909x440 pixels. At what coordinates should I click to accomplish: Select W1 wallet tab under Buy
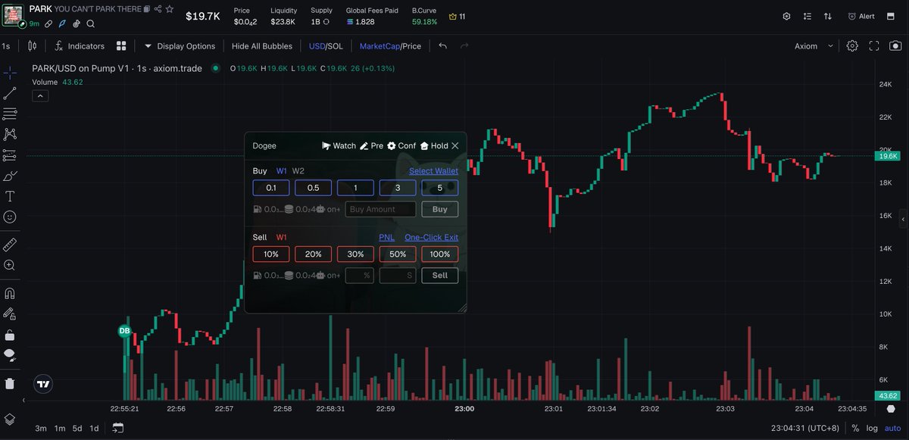[282, 171]
